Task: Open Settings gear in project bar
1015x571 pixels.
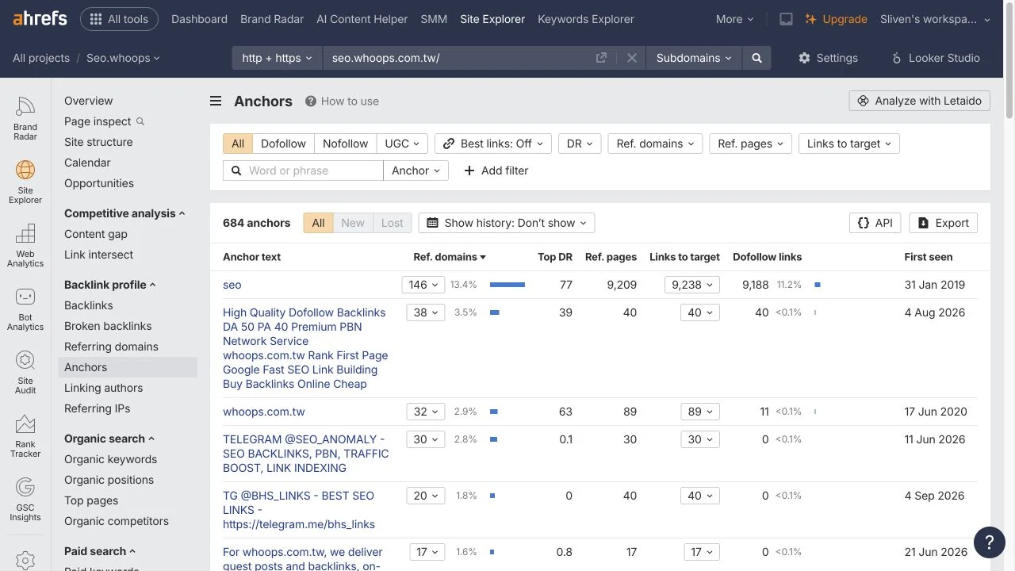Action: pyautogui.click(x=828, y=58)
